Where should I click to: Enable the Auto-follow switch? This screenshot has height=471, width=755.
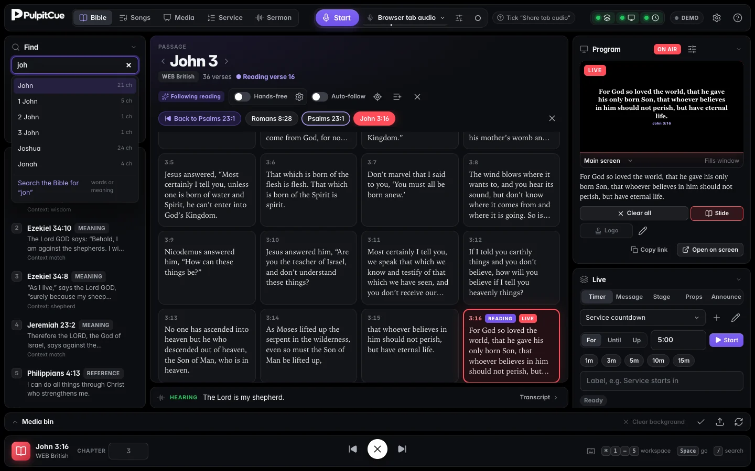[319, 97]
